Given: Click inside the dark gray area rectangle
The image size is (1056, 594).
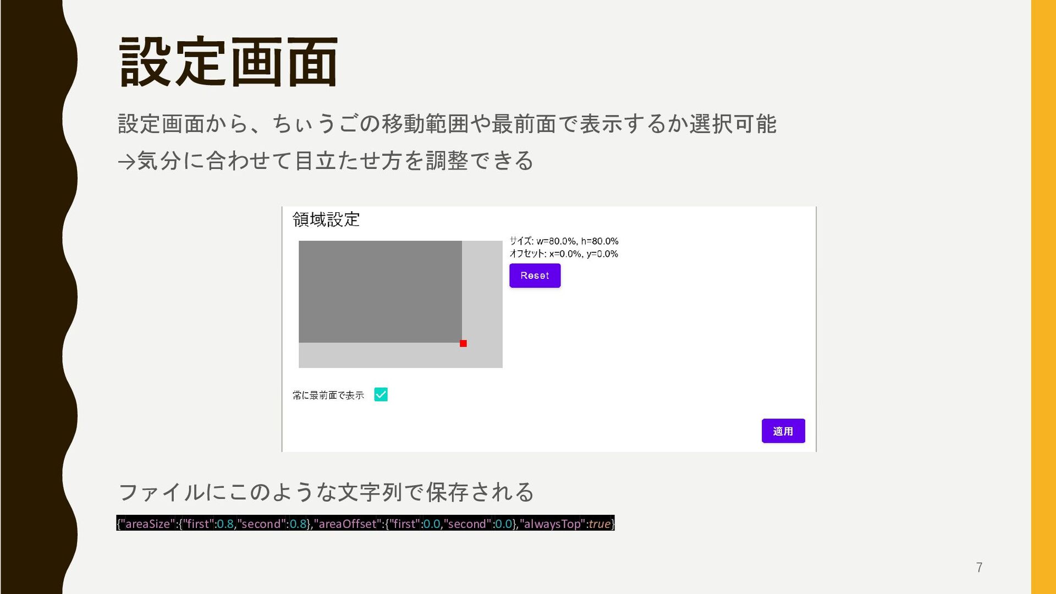Looking at the screenshot, I should (x=380, y=291).
